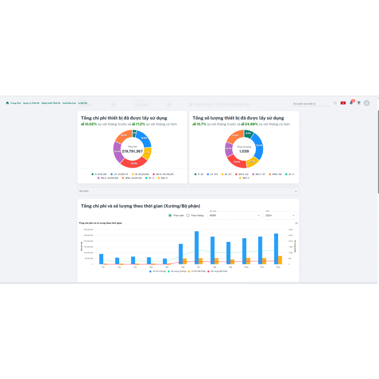
Task: Toggle R&D legend in quantity chart
Action: click(244, 178)
